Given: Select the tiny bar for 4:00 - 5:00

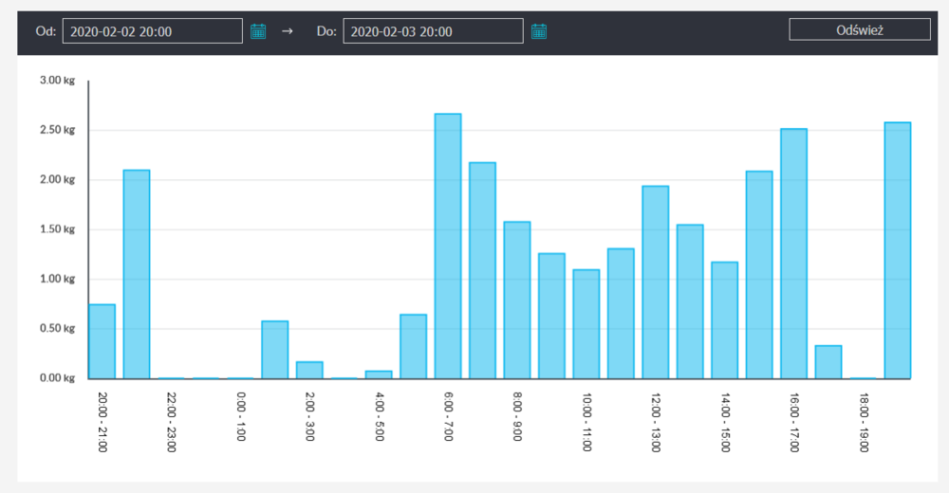Looking at the screenshot, I should coord(379,375).
